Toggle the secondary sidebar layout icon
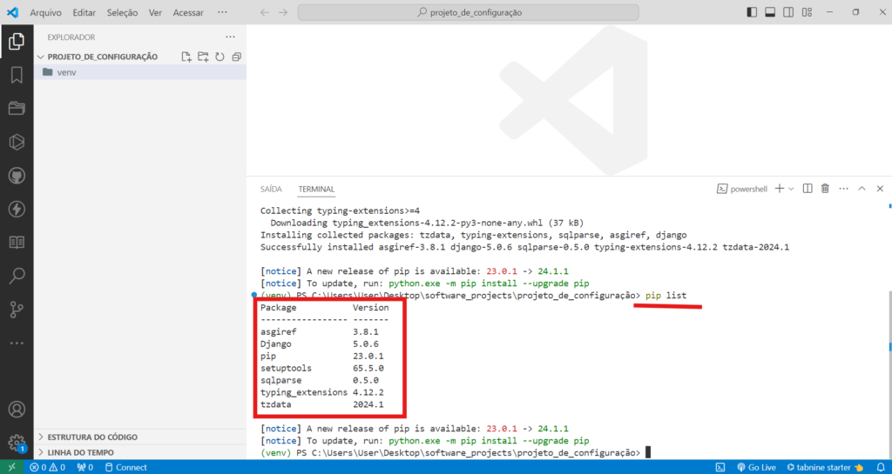 (x=787, y=12)
